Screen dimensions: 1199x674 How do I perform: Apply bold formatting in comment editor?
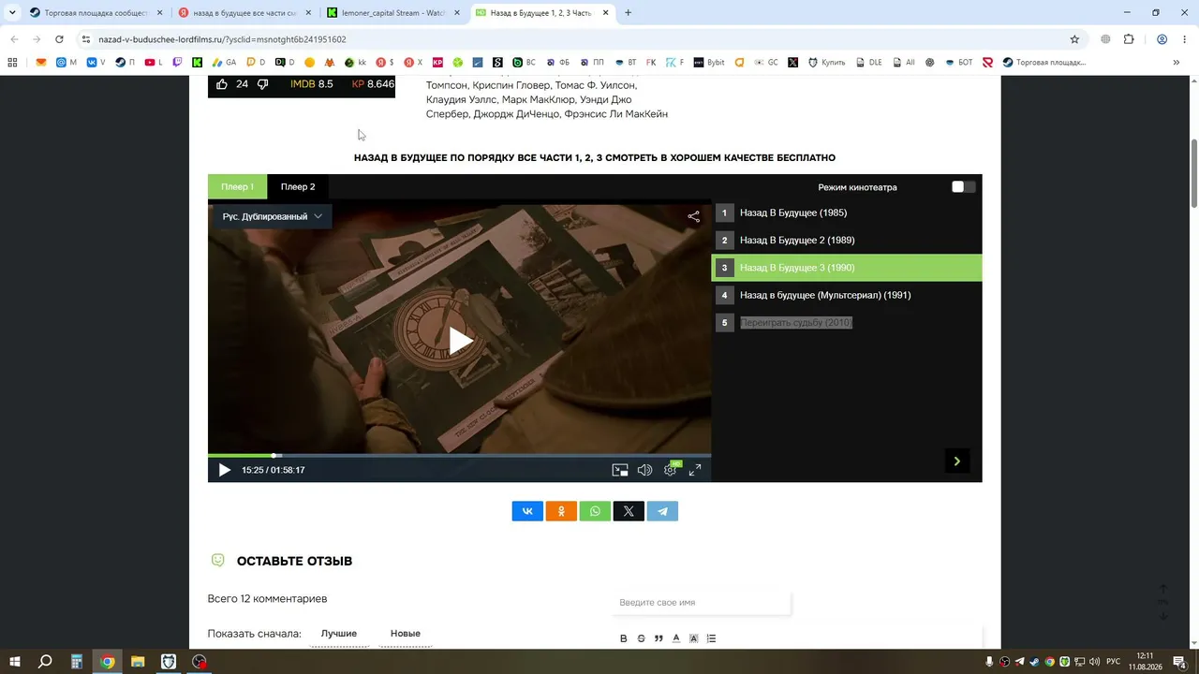click(624, 638)
